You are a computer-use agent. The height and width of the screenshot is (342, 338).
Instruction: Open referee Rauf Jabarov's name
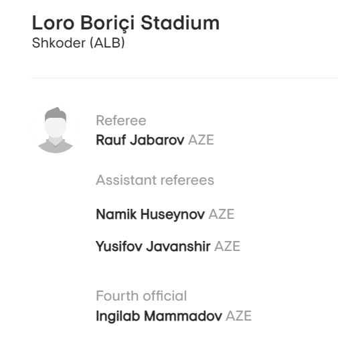[x=140, y=140]
